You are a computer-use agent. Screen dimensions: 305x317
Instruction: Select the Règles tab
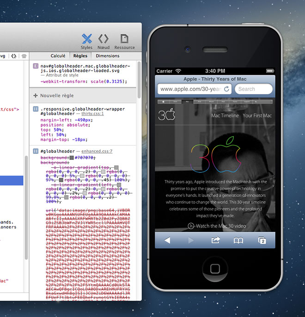click(80, 56)
